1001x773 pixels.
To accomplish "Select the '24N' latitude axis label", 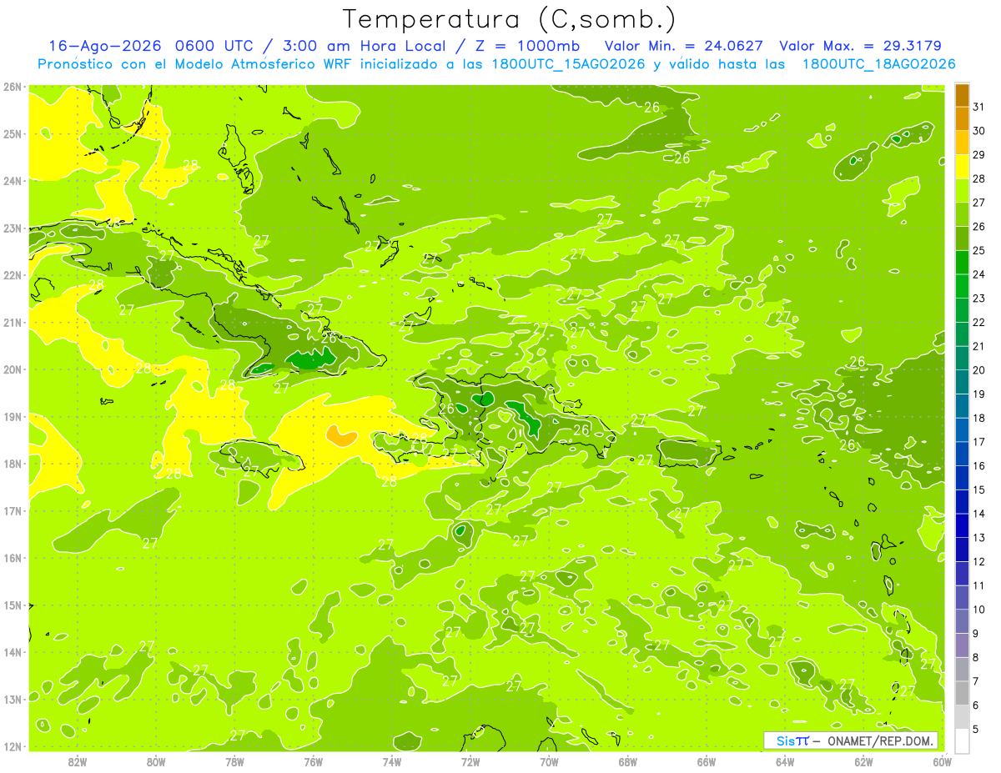I will pyautogui.click(x=12, y=181).
